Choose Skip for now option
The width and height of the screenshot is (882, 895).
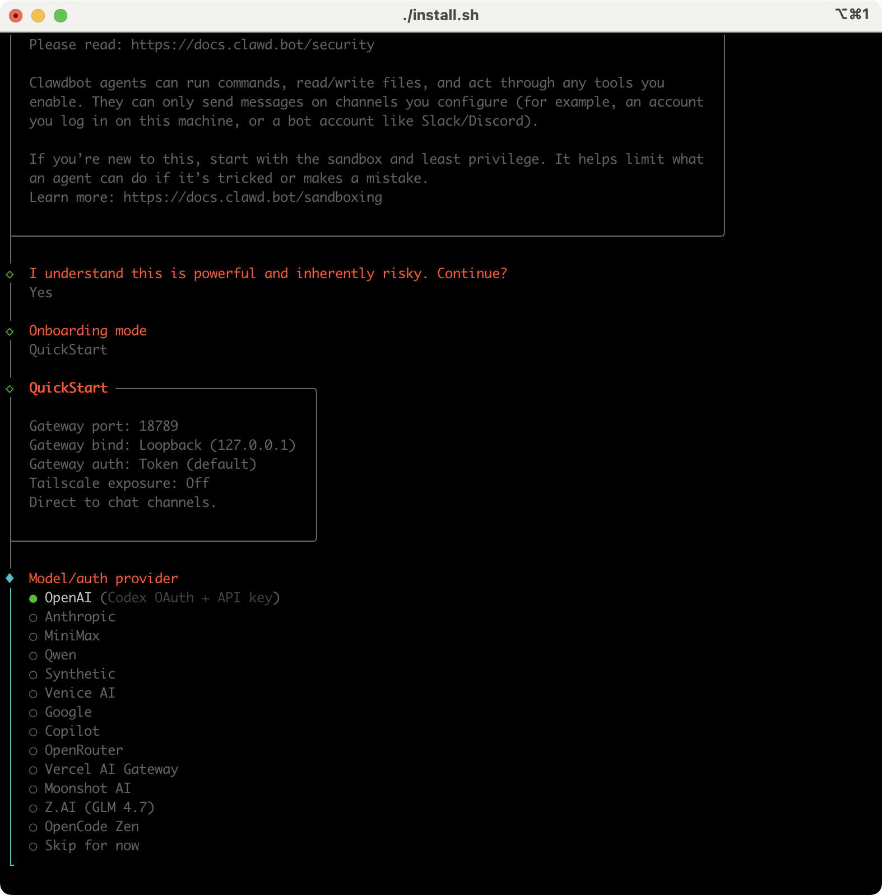pos(91,846)
